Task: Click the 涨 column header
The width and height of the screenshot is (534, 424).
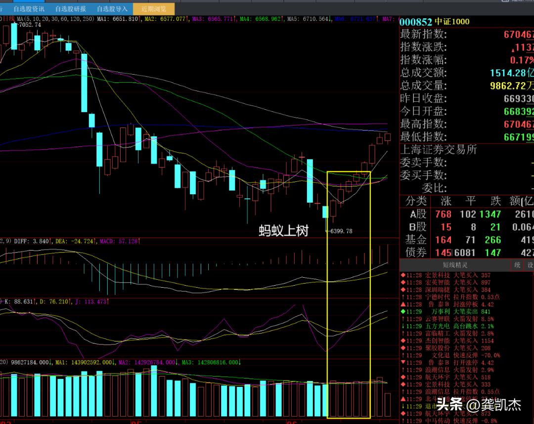Action: pyautogui.click(x=445, y=201)
